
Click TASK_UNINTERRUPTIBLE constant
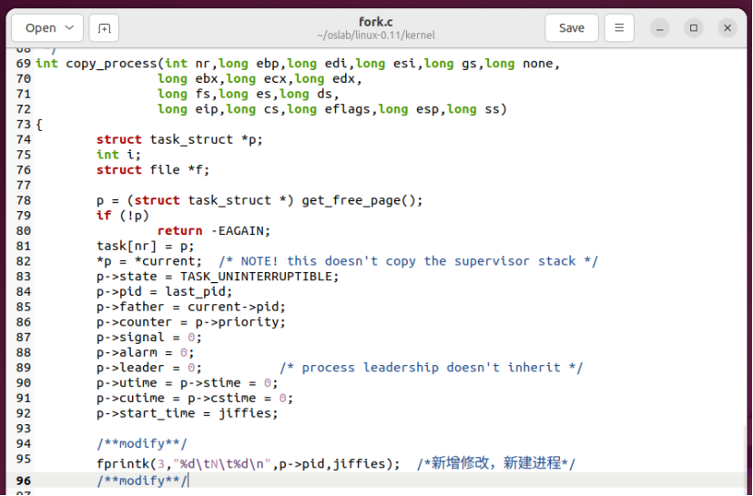point(256,277)
